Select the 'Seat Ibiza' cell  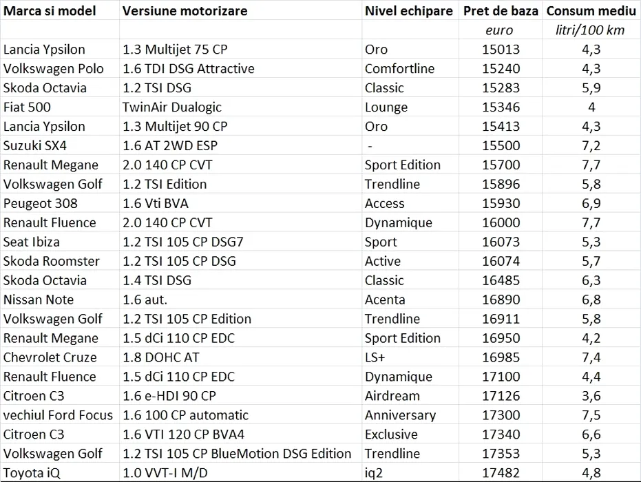(60, 242)
